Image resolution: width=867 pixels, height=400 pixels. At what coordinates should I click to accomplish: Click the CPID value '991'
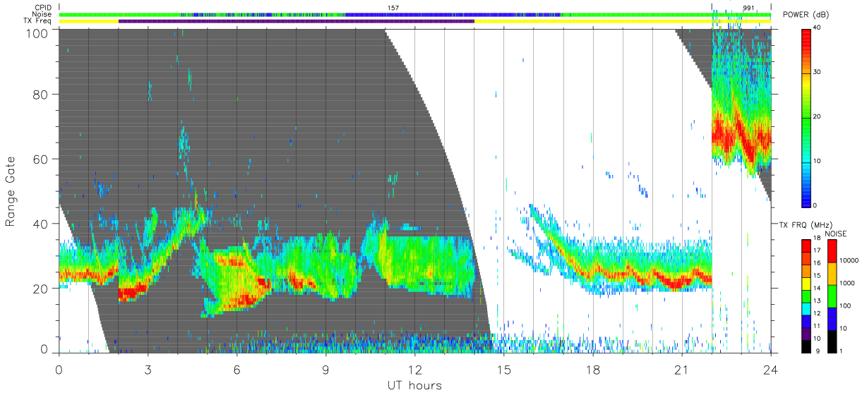[748, 8]
